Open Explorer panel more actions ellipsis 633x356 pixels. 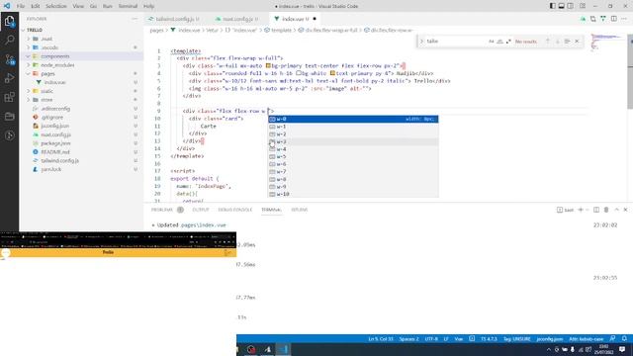point(135,19)
